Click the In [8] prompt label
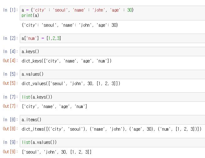 tap(10, 120)
